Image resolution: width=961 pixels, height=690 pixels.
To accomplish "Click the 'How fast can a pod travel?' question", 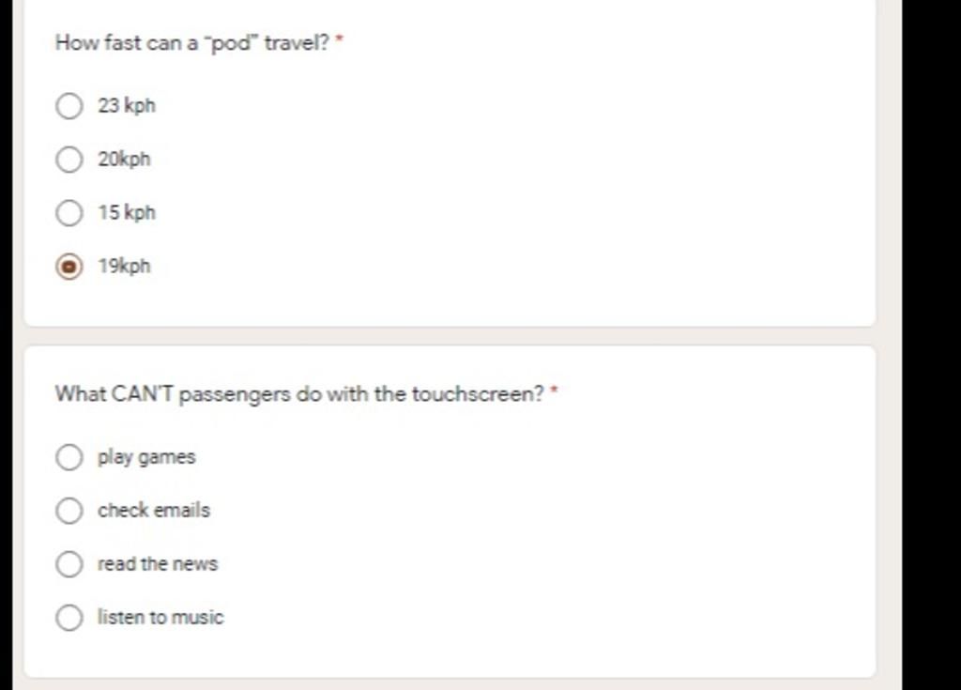I will pos(192,43).
